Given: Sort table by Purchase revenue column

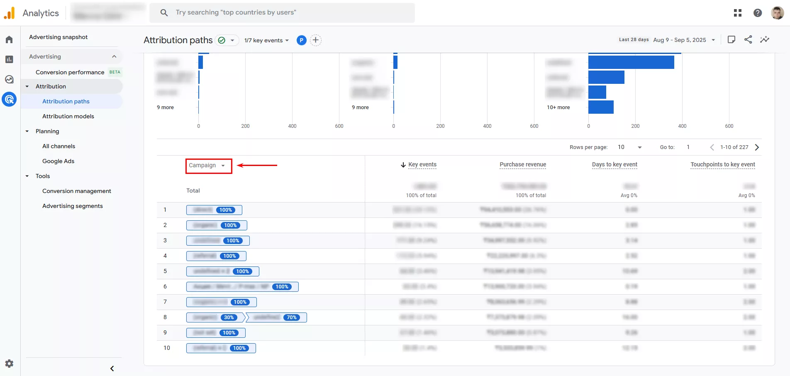Looking at the screenshot, I should coord(522,164).
